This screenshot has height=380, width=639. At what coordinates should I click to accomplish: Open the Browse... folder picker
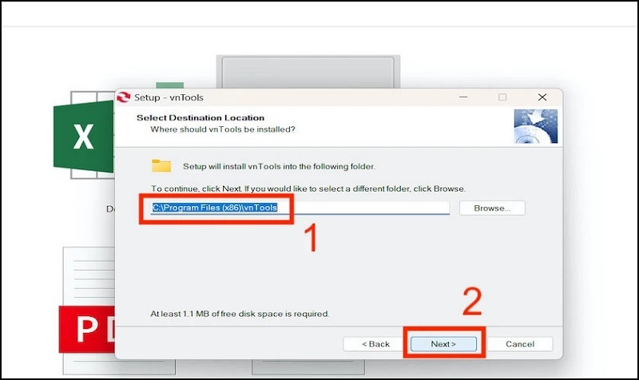pos(491,208)
